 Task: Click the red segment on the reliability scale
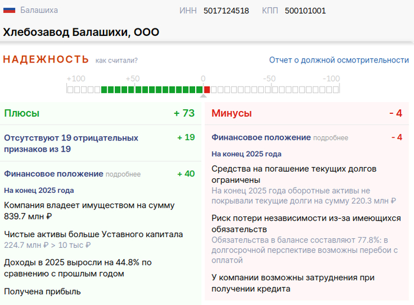click(207, 90)
